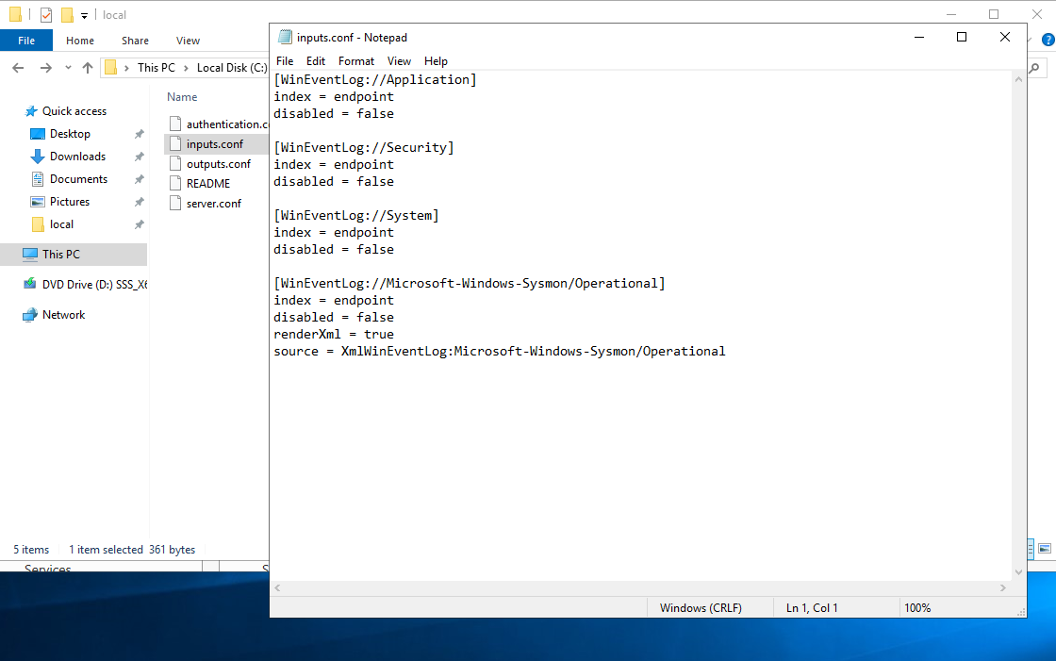This screenshot has width=1056, height=661.
Task: Select Pictures in Quick access
Action: 70,202
